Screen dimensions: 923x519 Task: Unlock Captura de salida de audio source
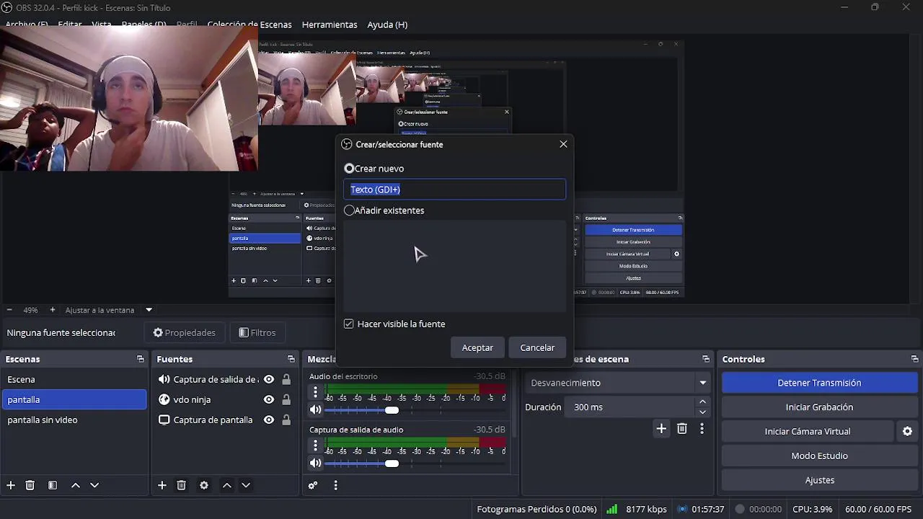coord(286,379)
